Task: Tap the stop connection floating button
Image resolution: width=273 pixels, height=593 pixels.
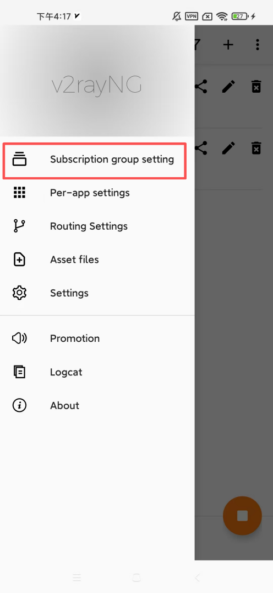Action: (242, 516)
